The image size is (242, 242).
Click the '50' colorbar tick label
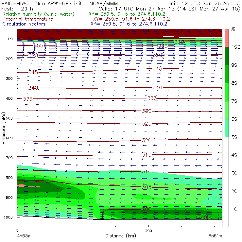[234, 137]
